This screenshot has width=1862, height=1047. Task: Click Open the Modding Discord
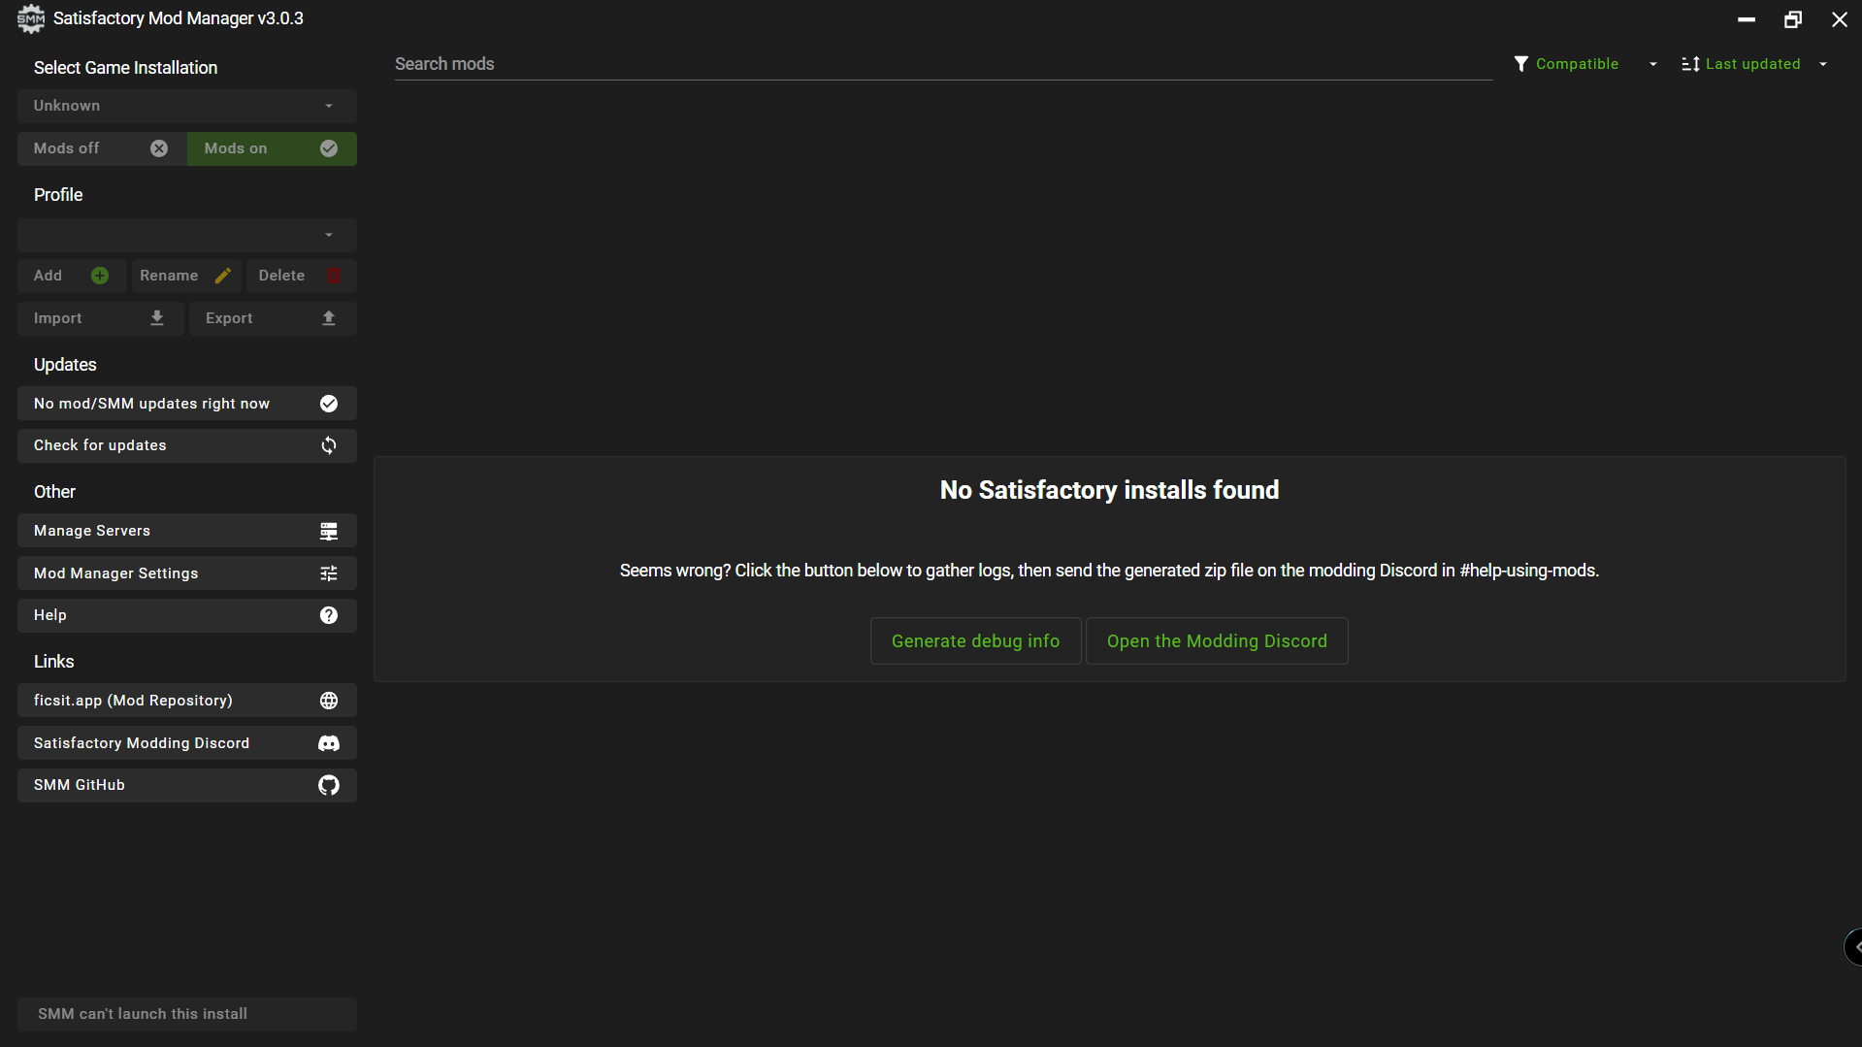1217,641
